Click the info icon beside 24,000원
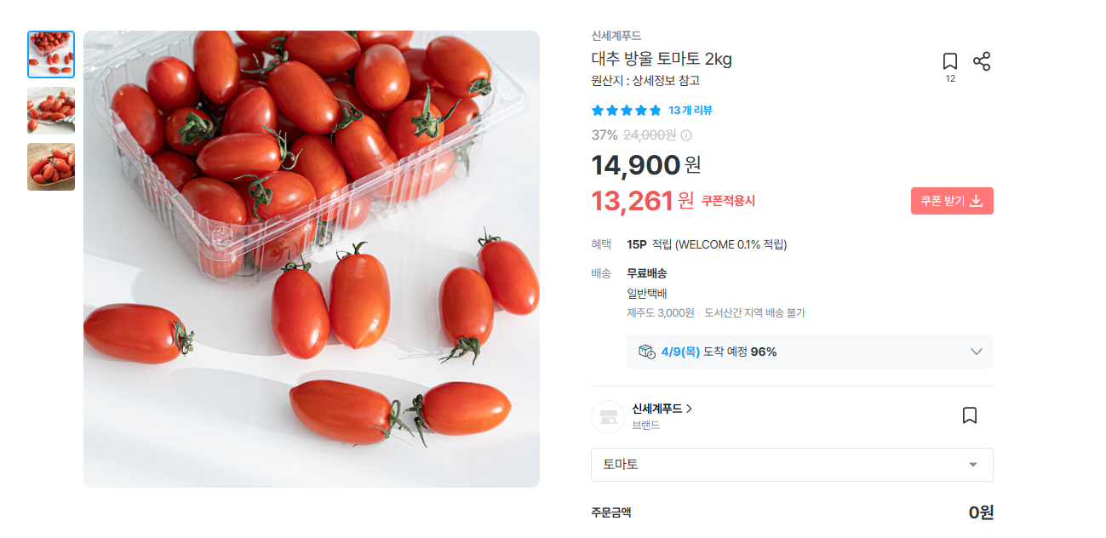This screenshot has height=538, width=1106. [686, 135]
